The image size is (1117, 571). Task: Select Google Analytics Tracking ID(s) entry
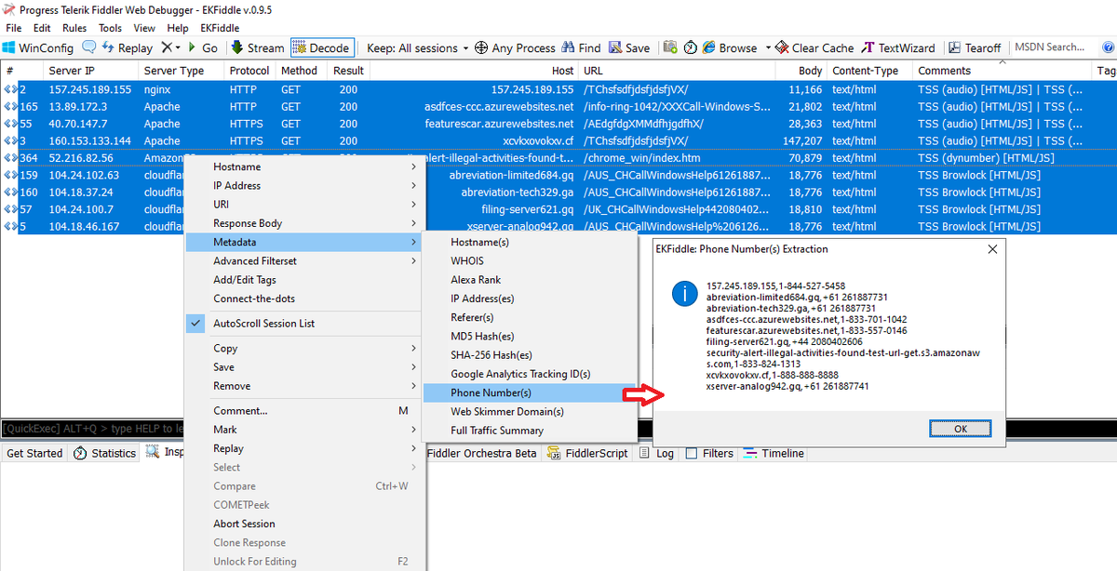coord(529,374)
